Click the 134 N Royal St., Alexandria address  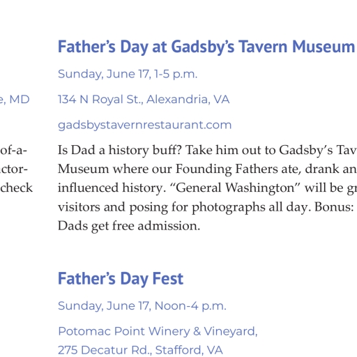144,100
